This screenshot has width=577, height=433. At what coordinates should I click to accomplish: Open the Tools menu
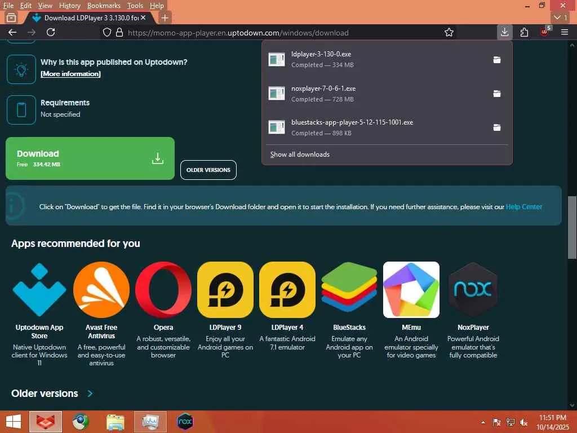point(135,6)
